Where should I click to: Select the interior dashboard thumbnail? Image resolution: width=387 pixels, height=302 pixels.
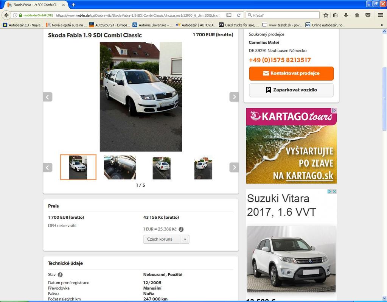click(x=120, y=167)
